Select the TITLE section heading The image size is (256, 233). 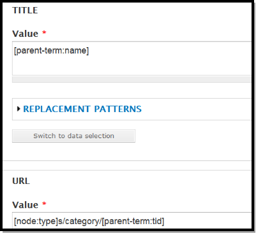(25, 10)
